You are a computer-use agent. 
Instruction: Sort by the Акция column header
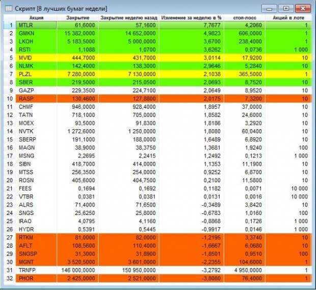36,18
